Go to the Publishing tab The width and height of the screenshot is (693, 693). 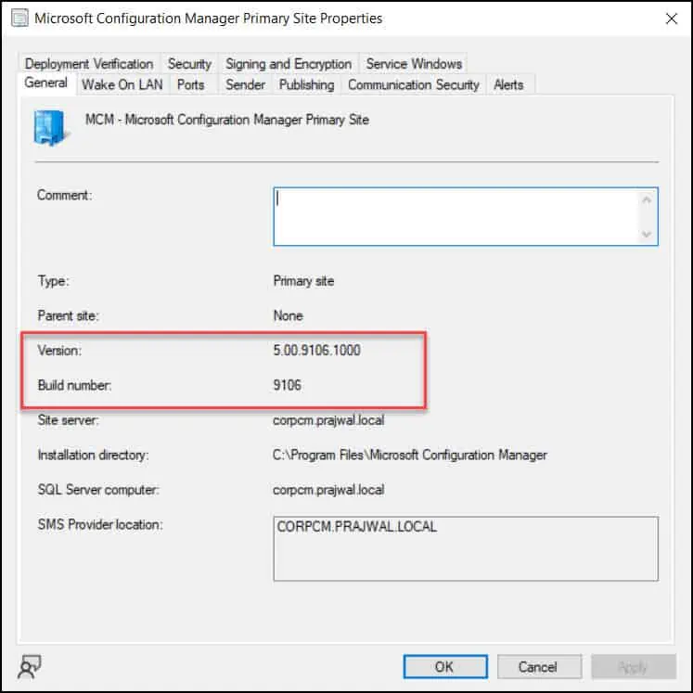pyautogui.click(x=306, y=84)
